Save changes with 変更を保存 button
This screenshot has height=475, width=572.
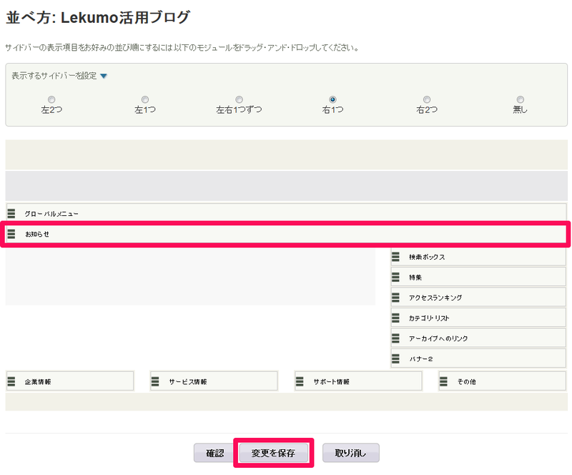tap(273, 453)
